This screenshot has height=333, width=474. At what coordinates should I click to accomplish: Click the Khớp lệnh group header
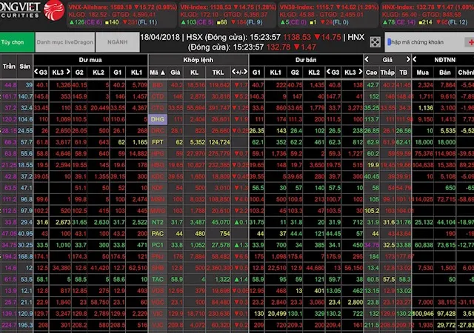[198, 60]
